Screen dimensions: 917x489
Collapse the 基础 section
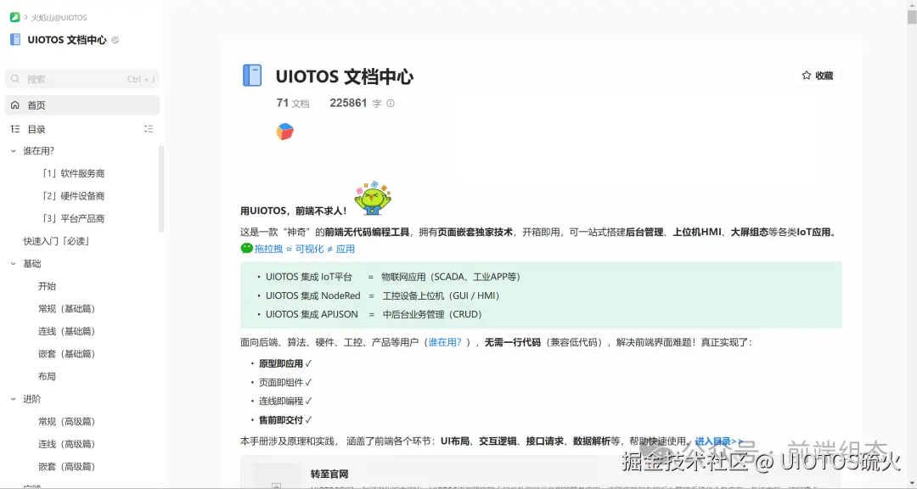pos(15,263)
